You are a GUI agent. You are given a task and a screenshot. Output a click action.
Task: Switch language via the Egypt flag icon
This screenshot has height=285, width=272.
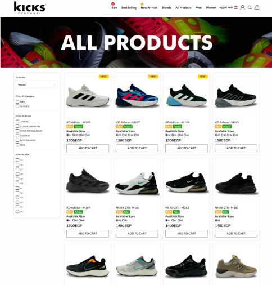235,8
